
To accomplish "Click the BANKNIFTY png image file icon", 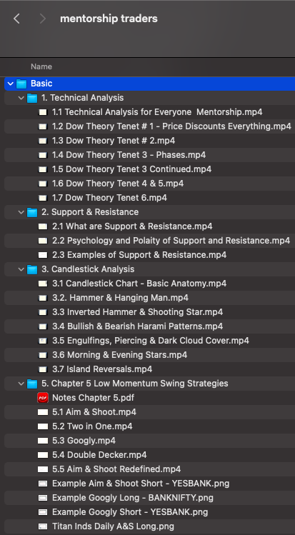I will tap(43, 498).
